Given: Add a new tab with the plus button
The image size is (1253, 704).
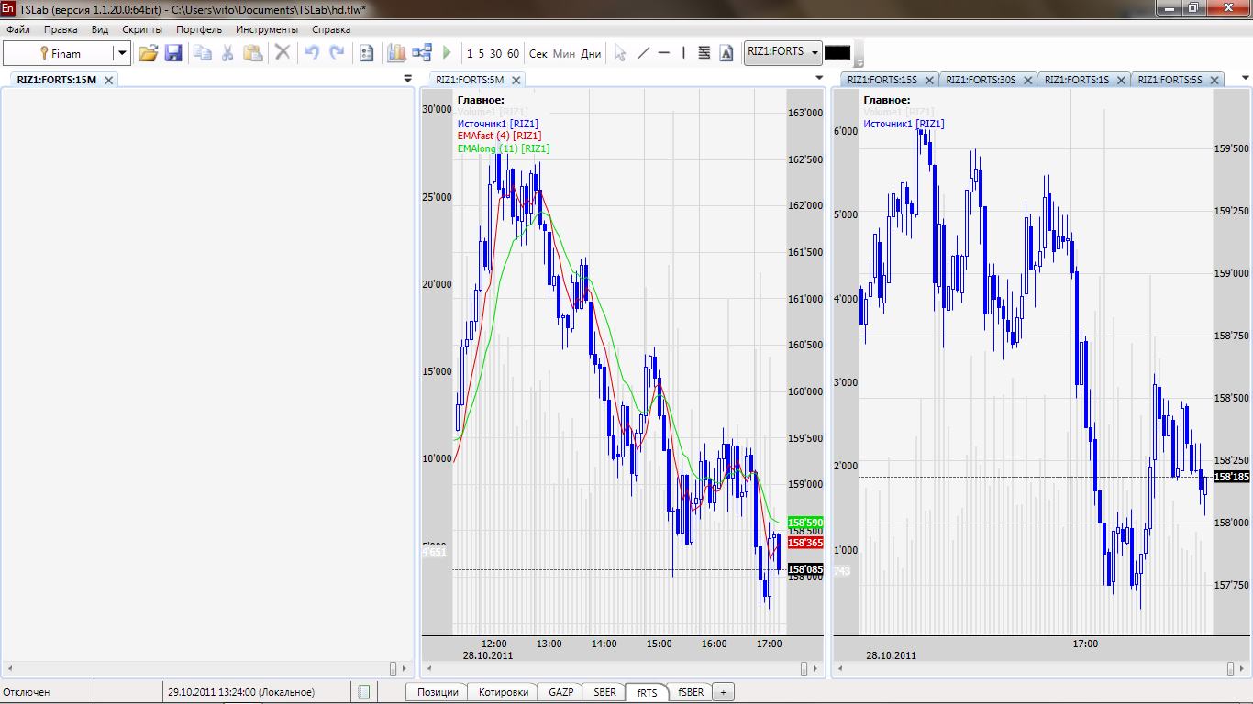Looking at the screenshot, I should pyautogui.click(x=723, y=692).
